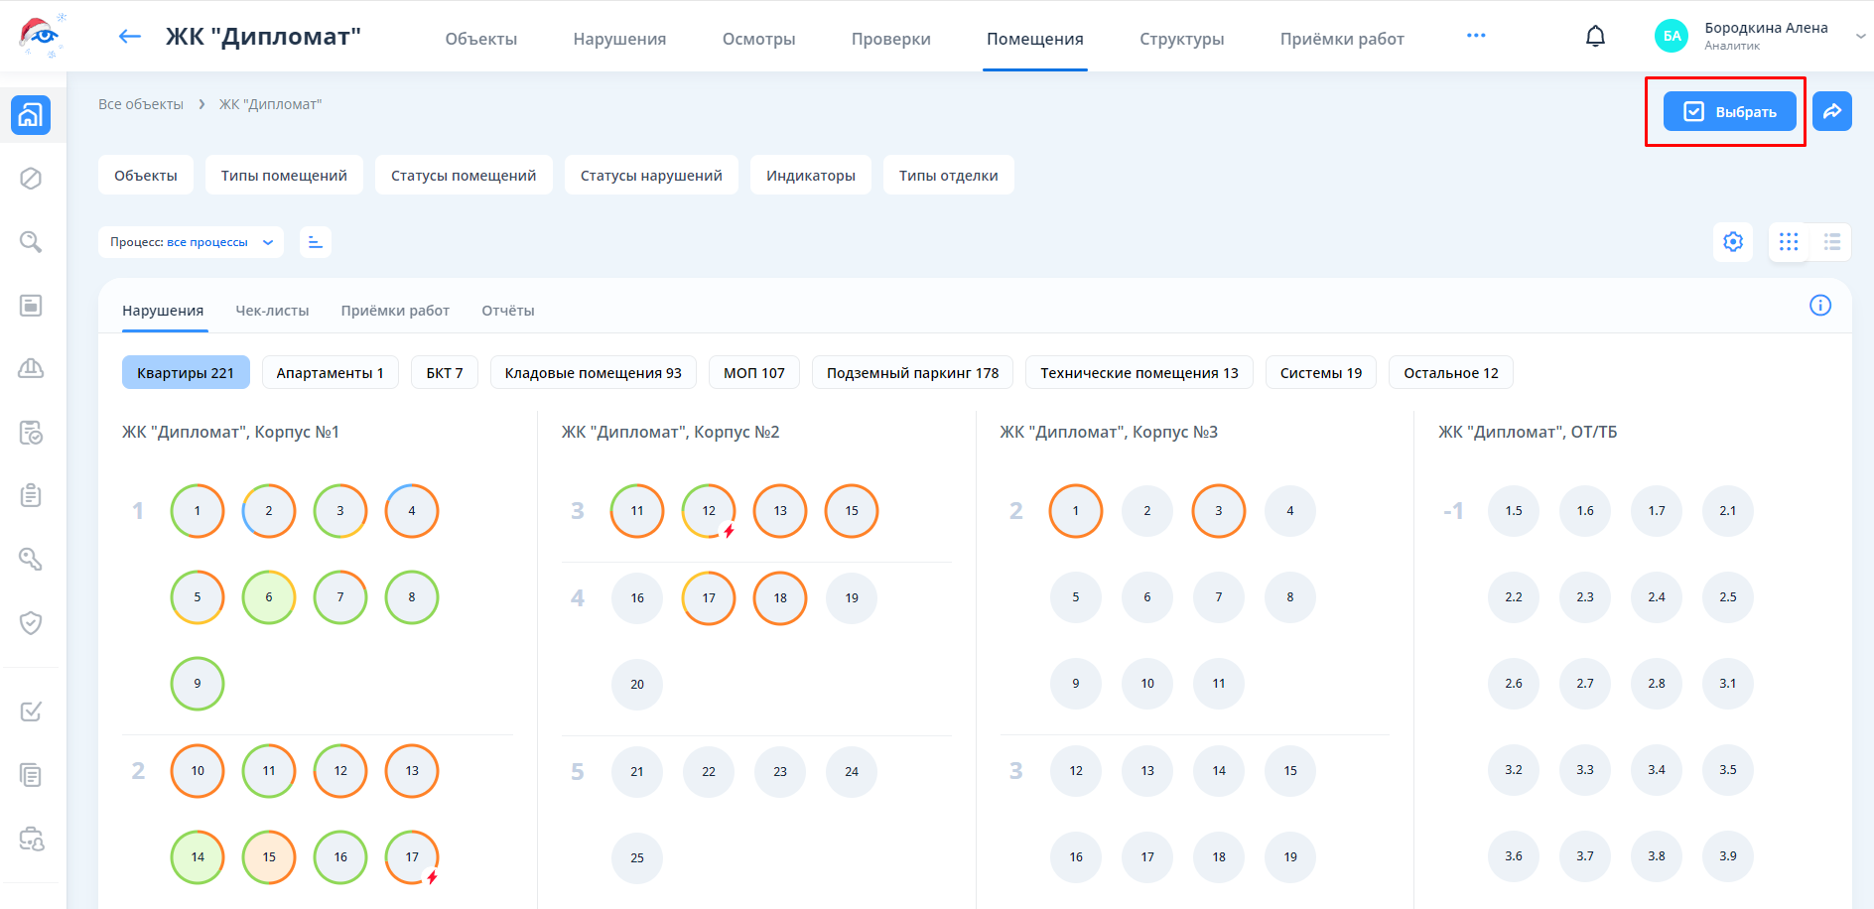
Task: Click the share arrow button
Action: click(1831, 111)
